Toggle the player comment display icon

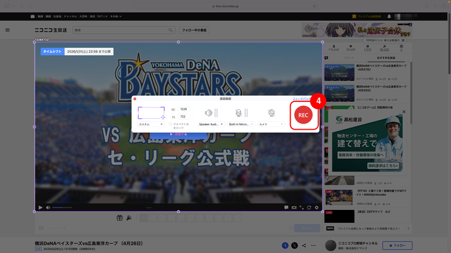pyautogui.click(x=286, y=207)
